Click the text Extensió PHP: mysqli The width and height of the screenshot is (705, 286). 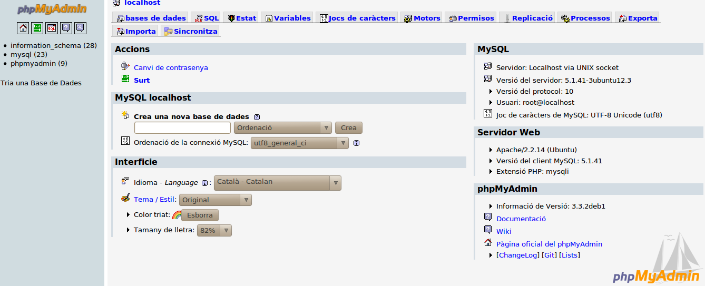click(x=533, y=172)
